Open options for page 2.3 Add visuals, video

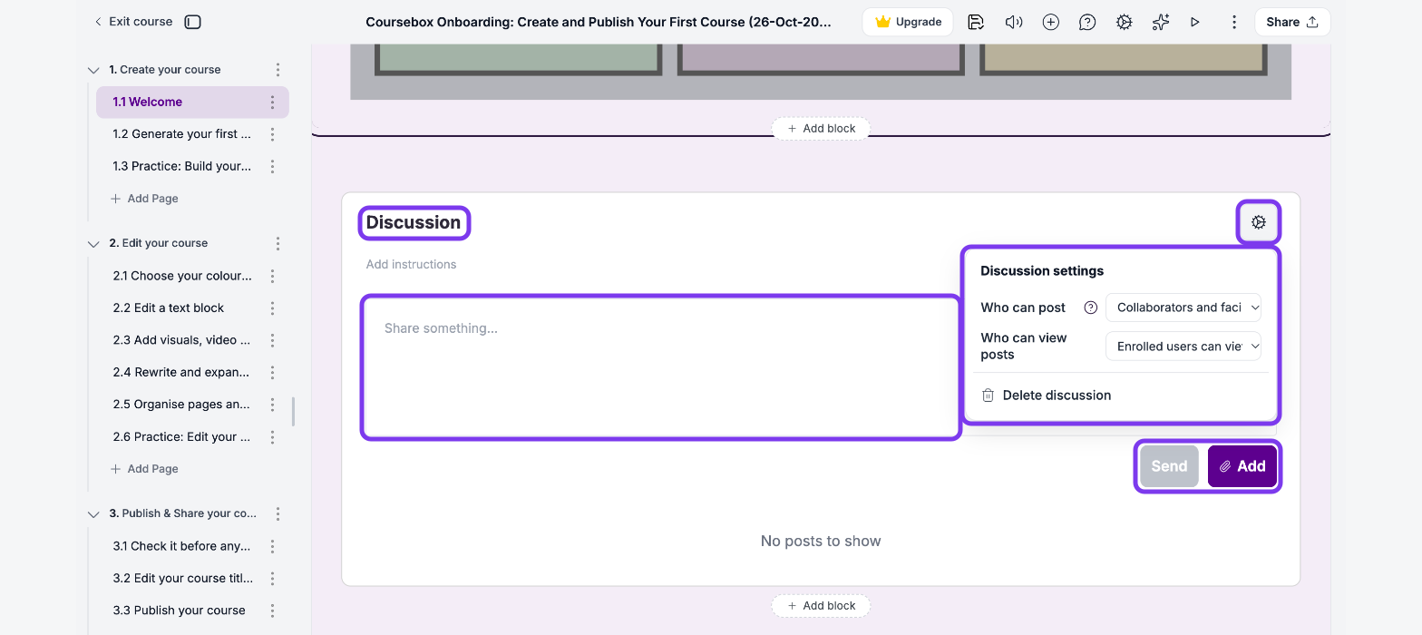pos(272,340)
